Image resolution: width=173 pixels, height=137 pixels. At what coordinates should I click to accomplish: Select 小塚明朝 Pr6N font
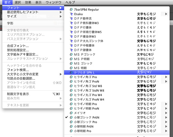[x=117, y=126]
